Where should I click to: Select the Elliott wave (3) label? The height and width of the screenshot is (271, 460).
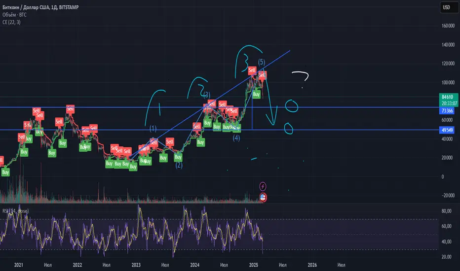coord(207,95)
